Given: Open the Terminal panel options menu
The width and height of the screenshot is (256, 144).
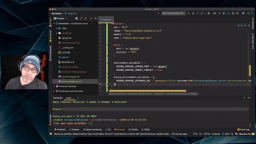Looking at the screenshot, I should click(244, 98).
